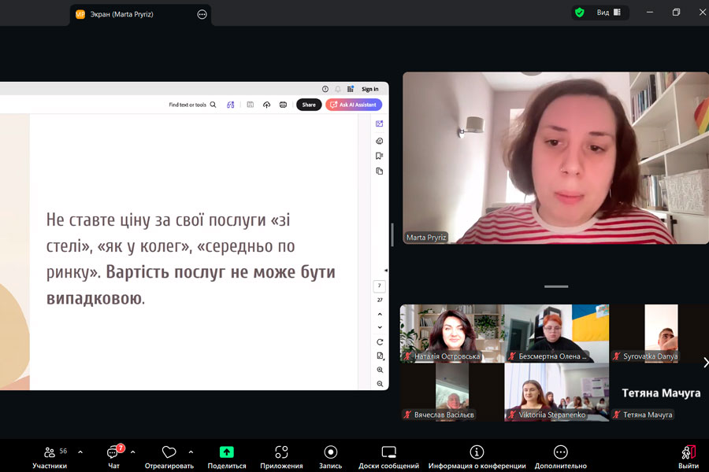This screenshot has height=472, width=709.
Task: Click the page number field showing 7
Action: tap(380, 286)
